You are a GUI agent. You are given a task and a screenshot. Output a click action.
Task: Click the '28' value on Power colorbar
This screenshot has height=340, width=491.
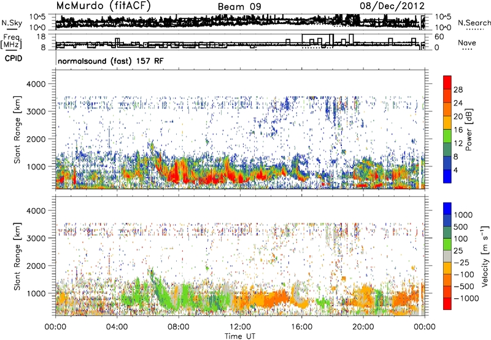tap(458, 90)
